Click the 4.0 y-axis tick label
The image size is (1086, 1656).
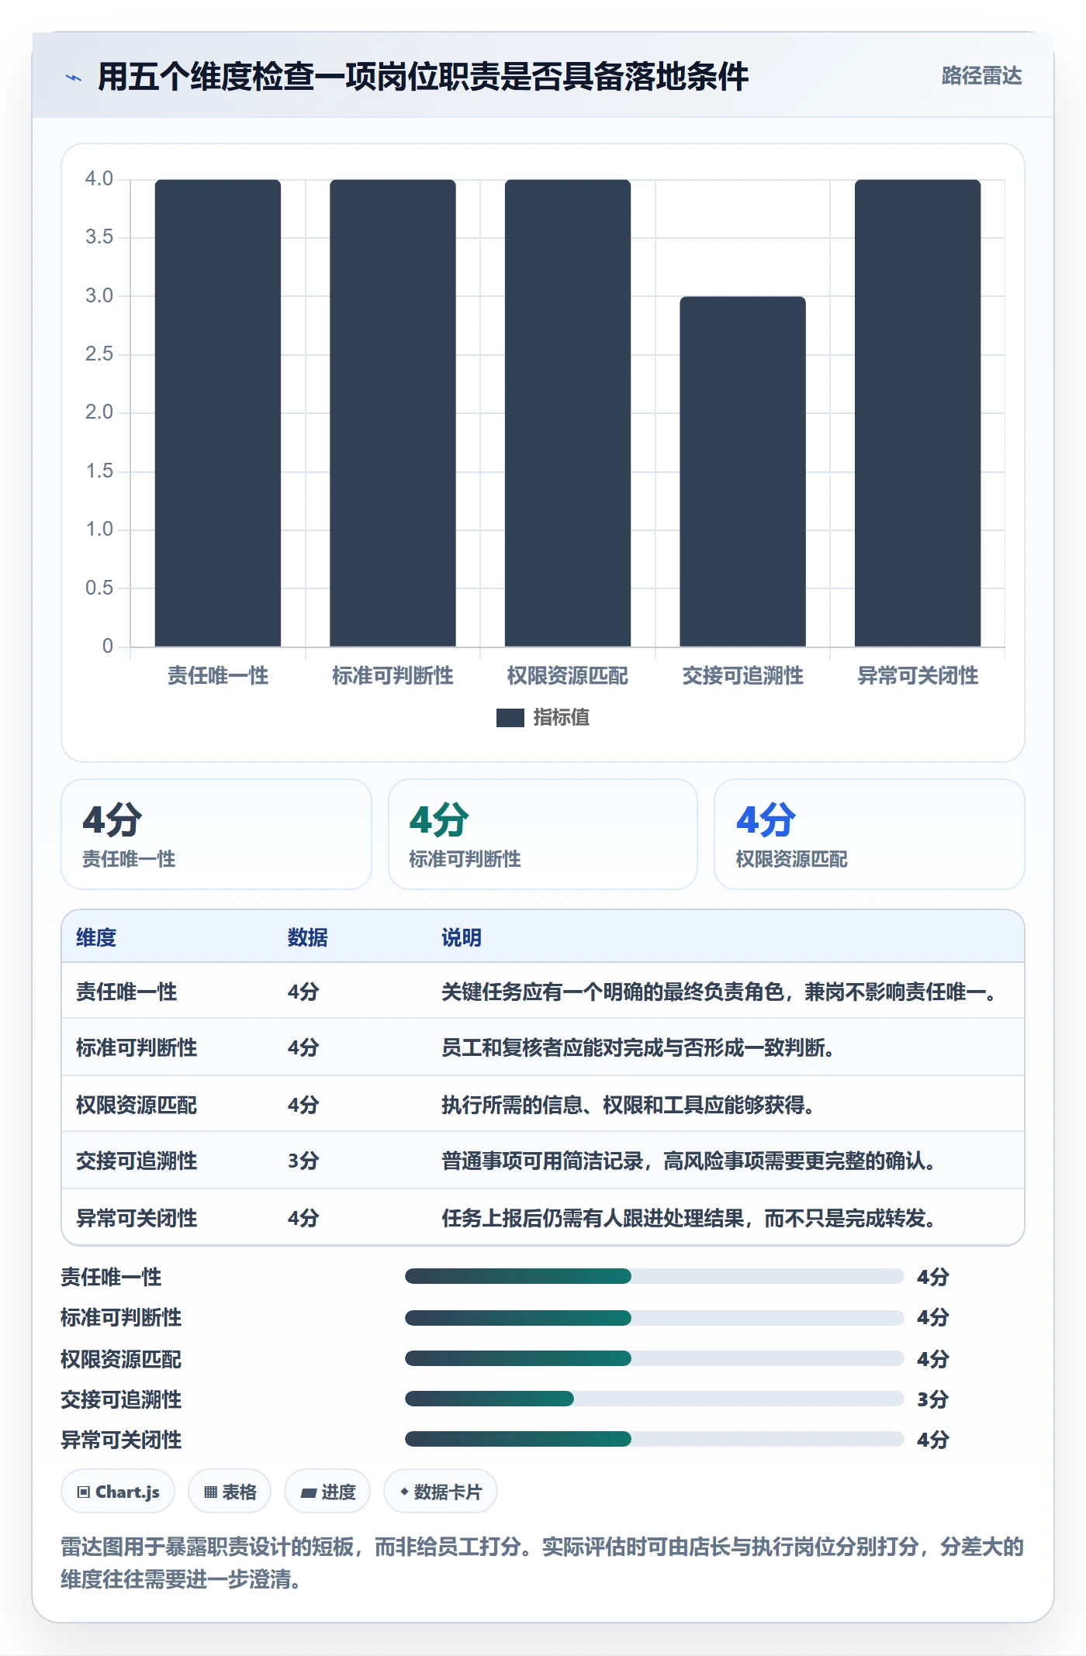[x=99, y=179]
